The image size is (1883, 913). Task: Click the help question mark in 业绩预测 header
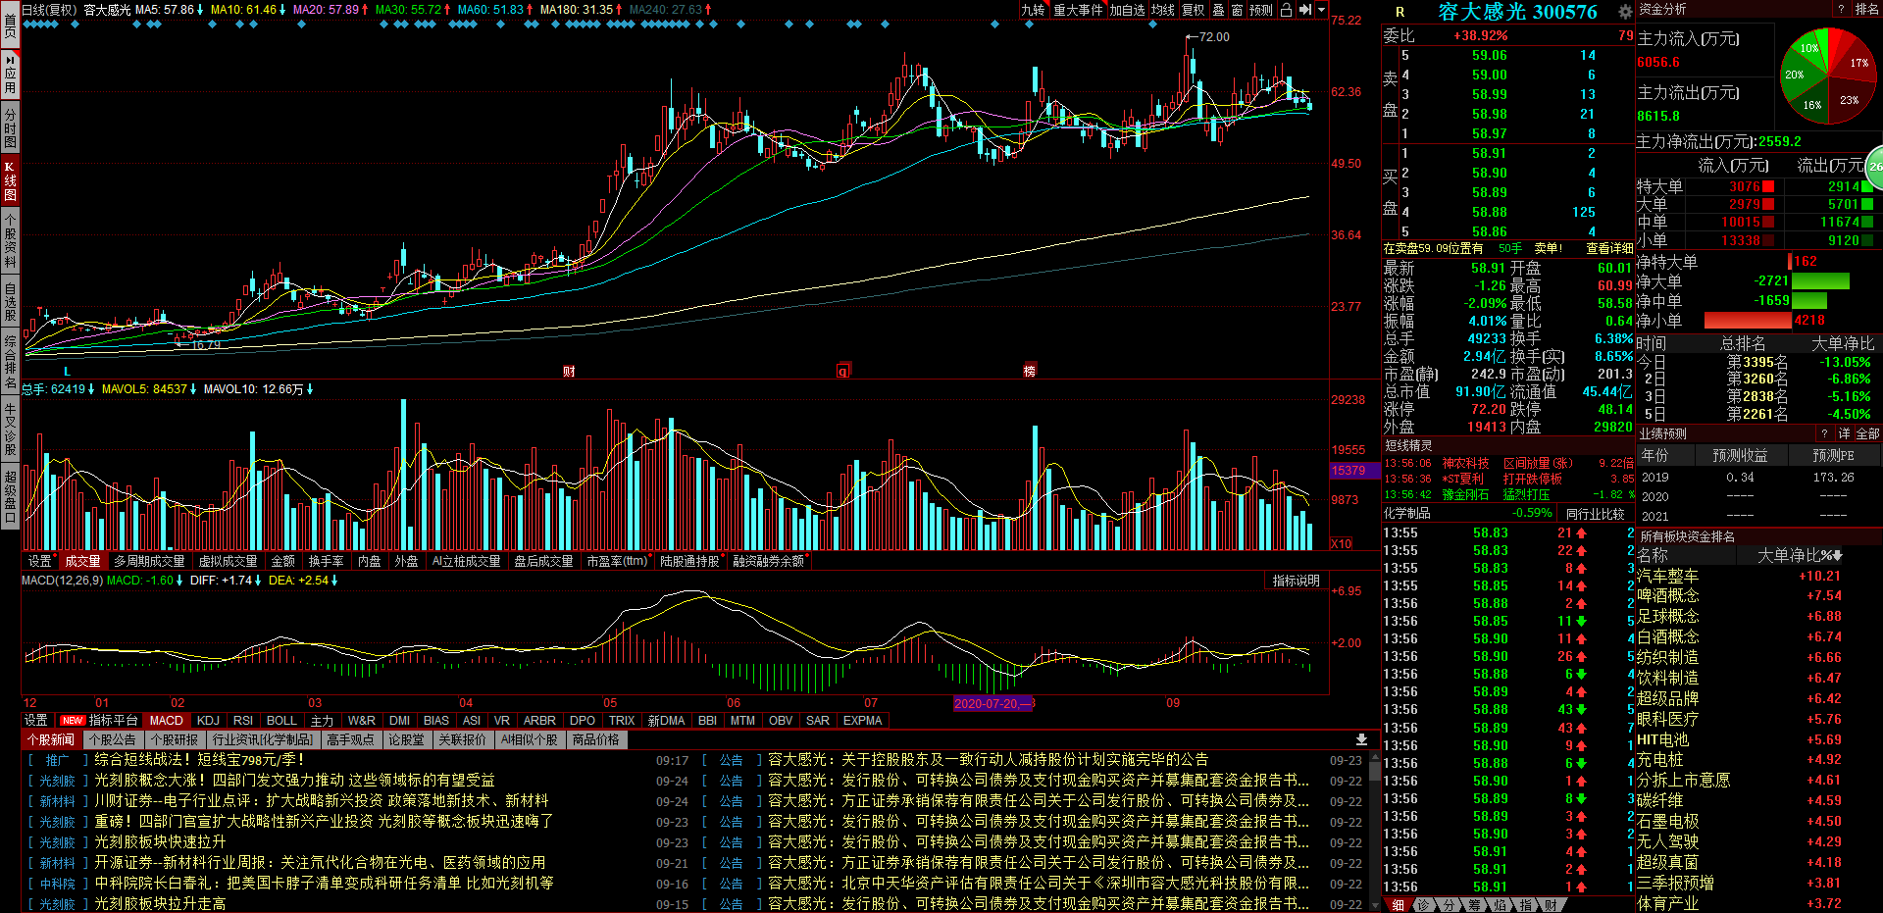coord(1825,433)
